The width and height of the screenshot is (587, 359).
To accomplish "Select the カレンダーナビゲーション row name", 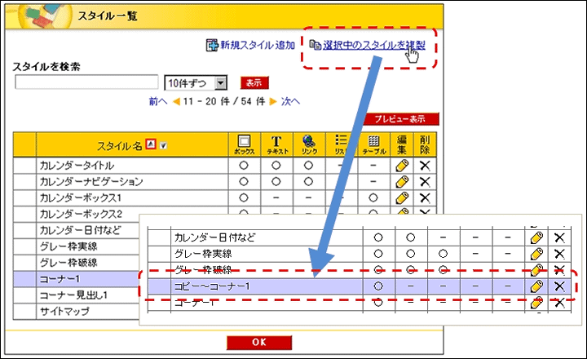I will pos(91,182).
